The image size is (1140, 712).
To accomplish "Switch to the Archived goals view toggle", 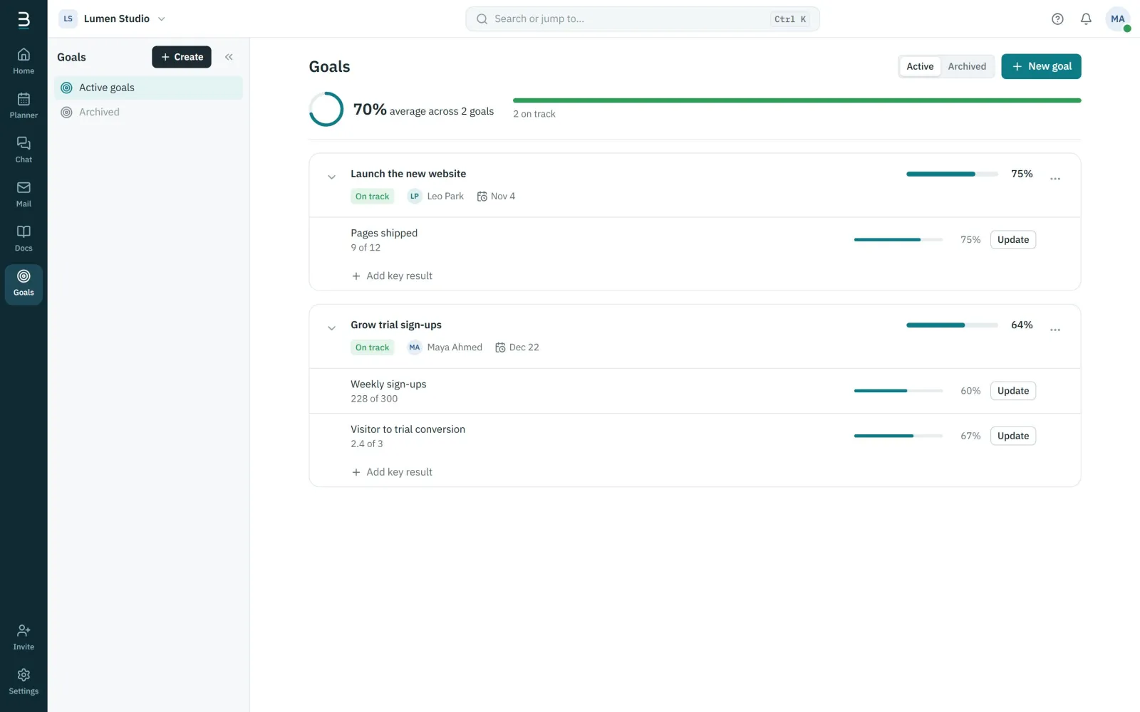I will (x=967, y=66).
